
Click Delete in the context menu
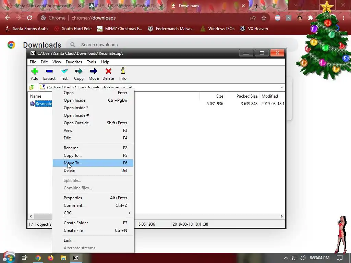click(x=93, y=171)
